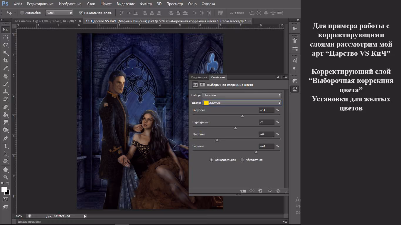
Task: Select the Абсолютная radio button
Action: click(242, 160)
